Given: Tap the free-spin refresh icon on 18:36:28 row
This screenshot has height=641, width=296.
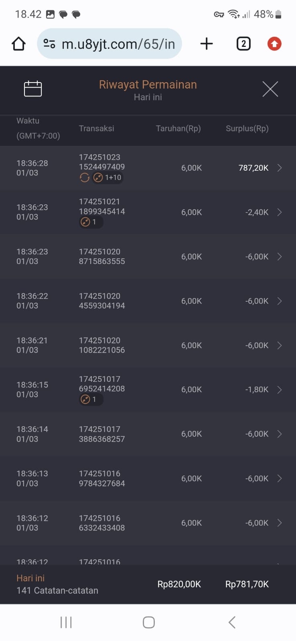Looking at the screenshot, I should tap(85, 177).
